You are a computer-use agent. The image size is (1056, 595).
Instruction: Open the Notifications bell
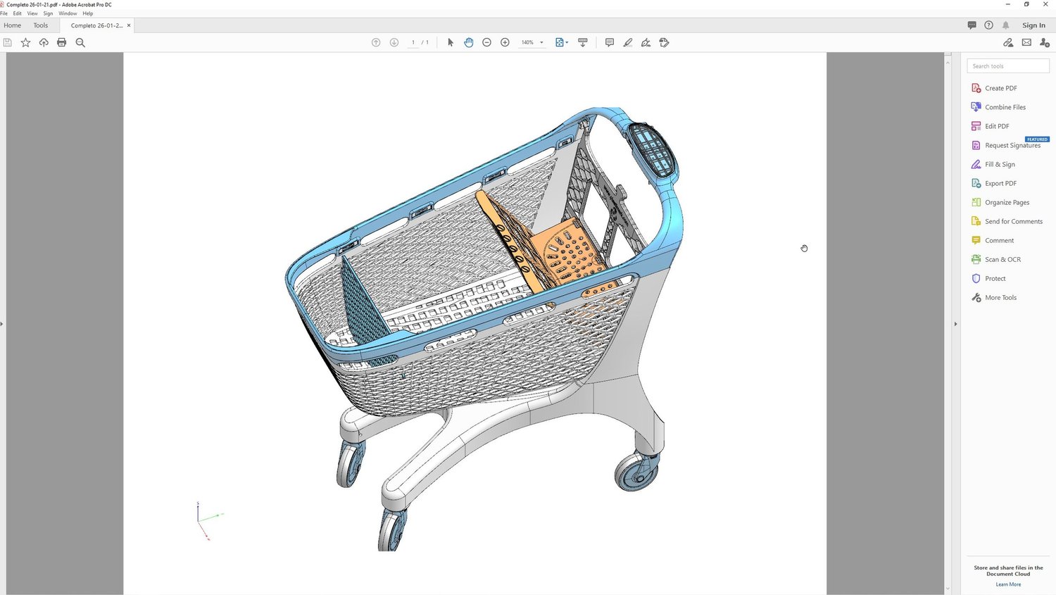(1006, 25)
